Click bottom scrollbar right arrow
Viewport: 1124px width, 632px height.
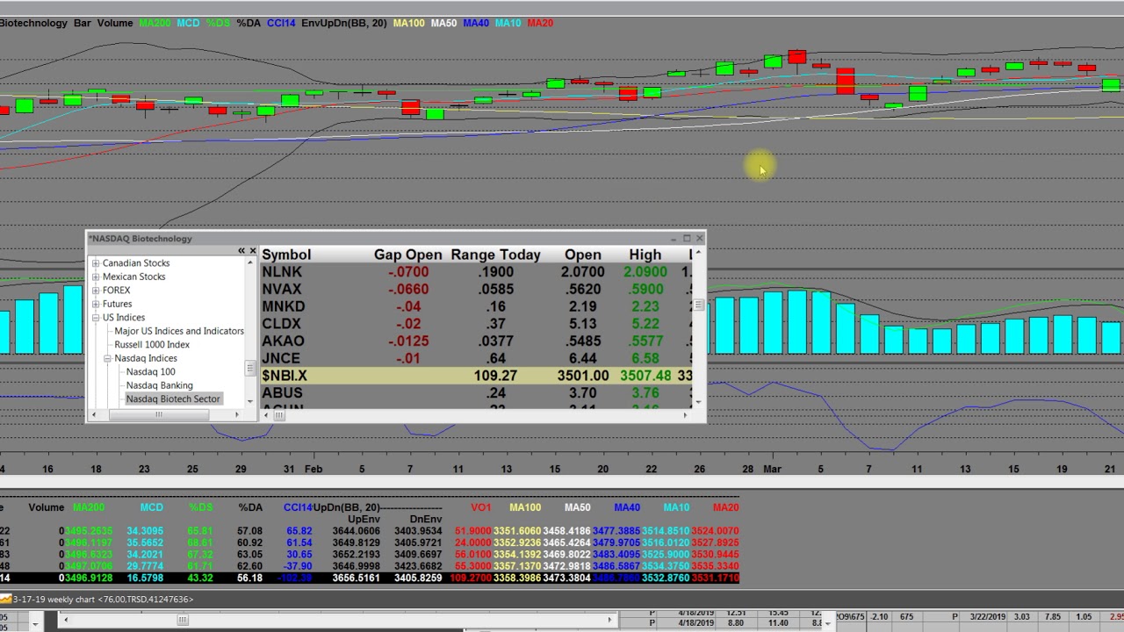pos(610,621)
